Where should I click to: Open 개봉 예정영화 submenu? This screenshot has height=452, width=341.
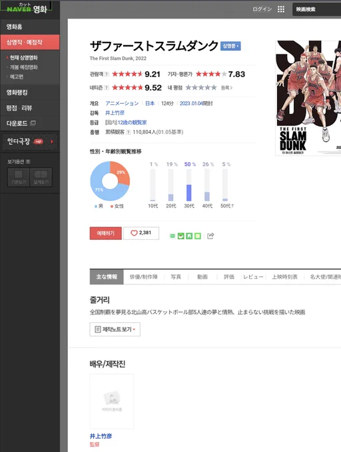point(24,67)
